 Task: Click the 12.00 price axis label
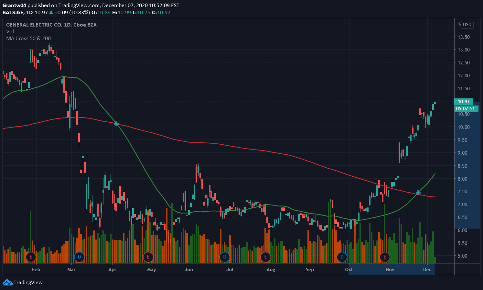(464, 76)
